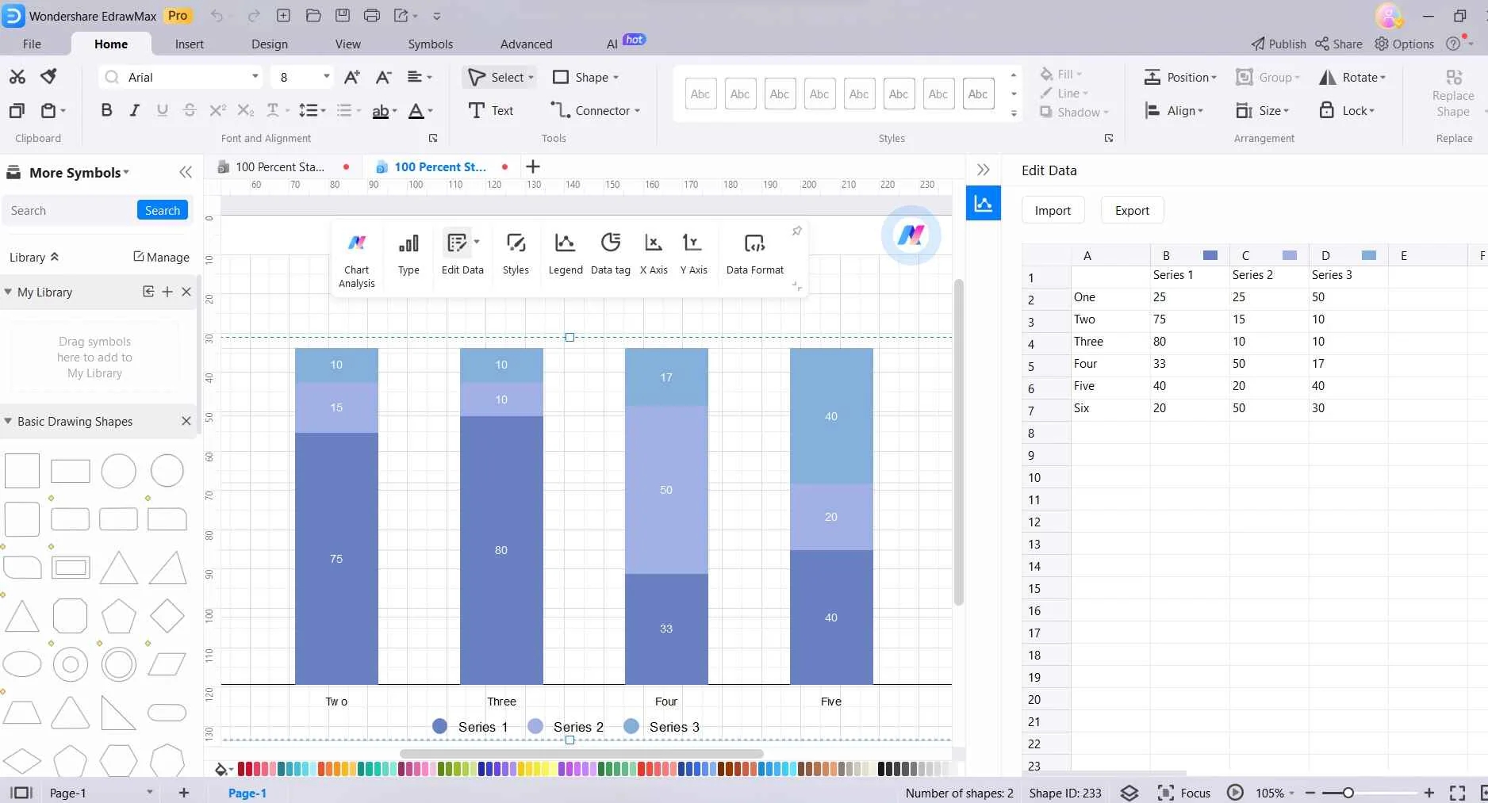Collapse the symbols library panel
The image size is (1488, 803).
click(x=186, y=172)
